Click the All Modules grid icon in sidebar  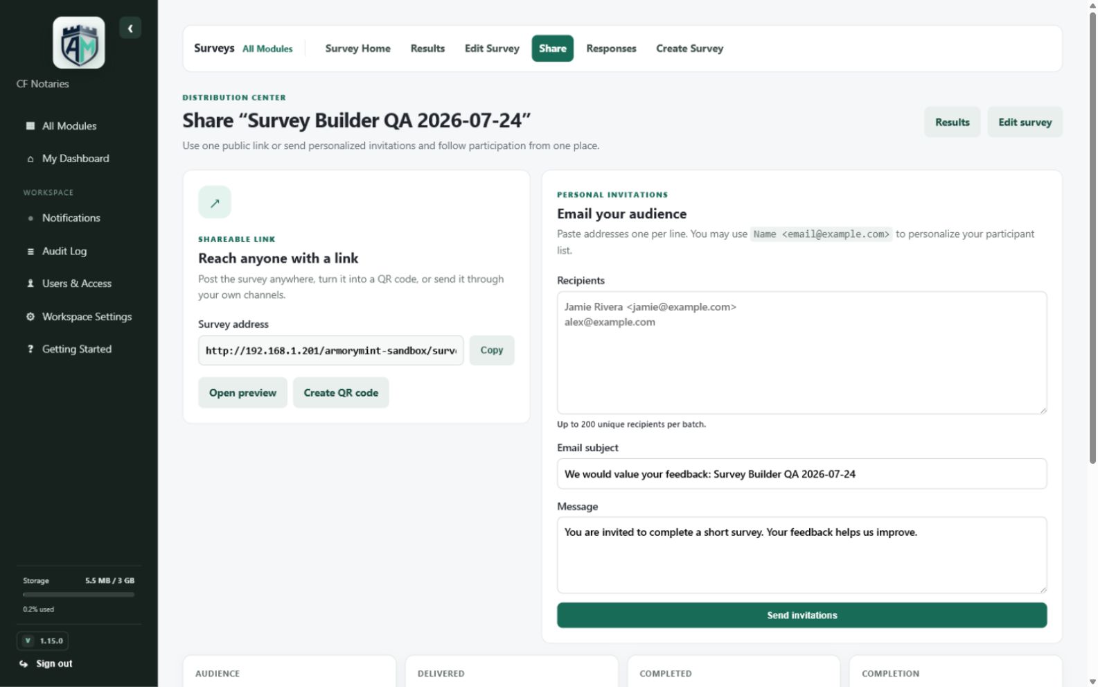30,126
